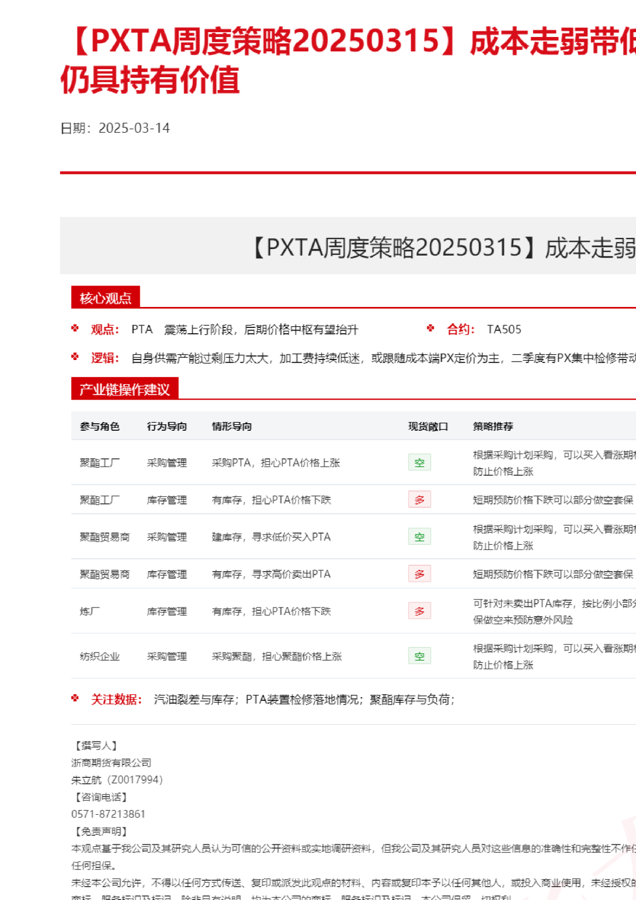Click the date 2025-03-14 under the title
636x900 pixels.
tap(134, 128)
